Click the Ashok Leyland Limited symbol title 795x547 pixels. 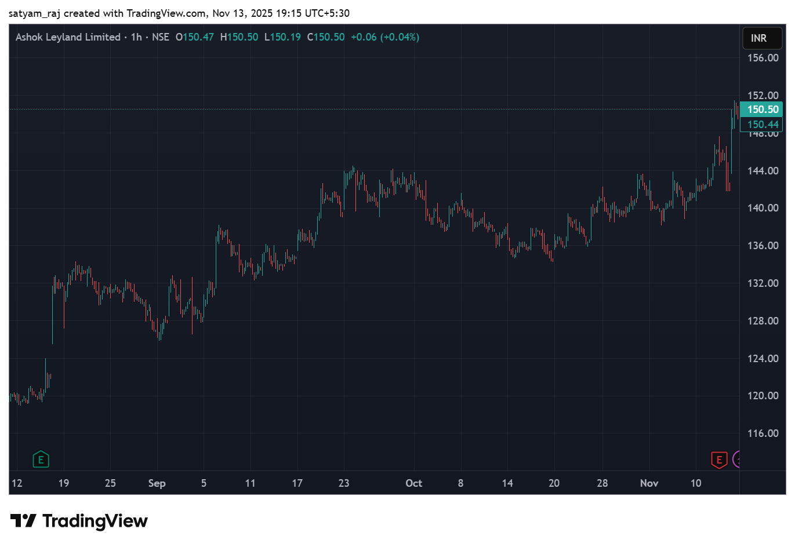[x=68, y=37]
